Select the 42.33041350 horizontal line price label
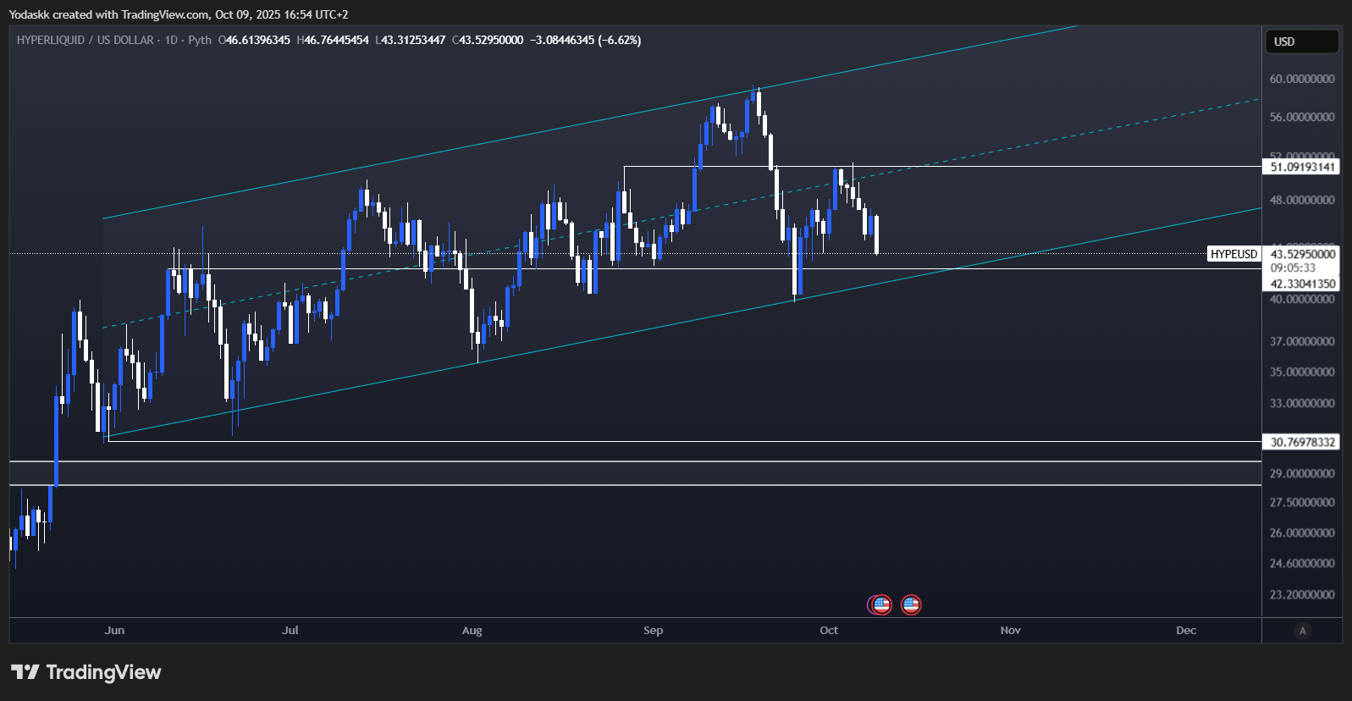1352x701 pixels. coord(1302,284)
